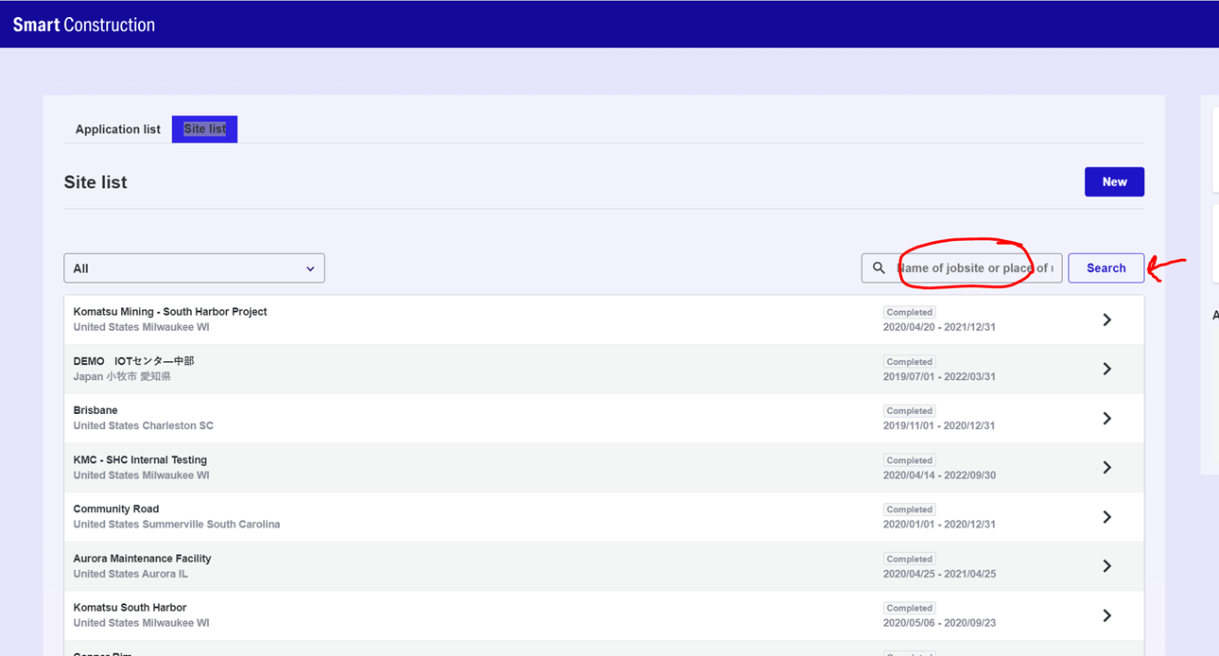Image resolution: width=1219 pixels, height=656 pixels.
Task: Click date range 2020/04/14 - 2022/09/30
Action: point(939,475)
